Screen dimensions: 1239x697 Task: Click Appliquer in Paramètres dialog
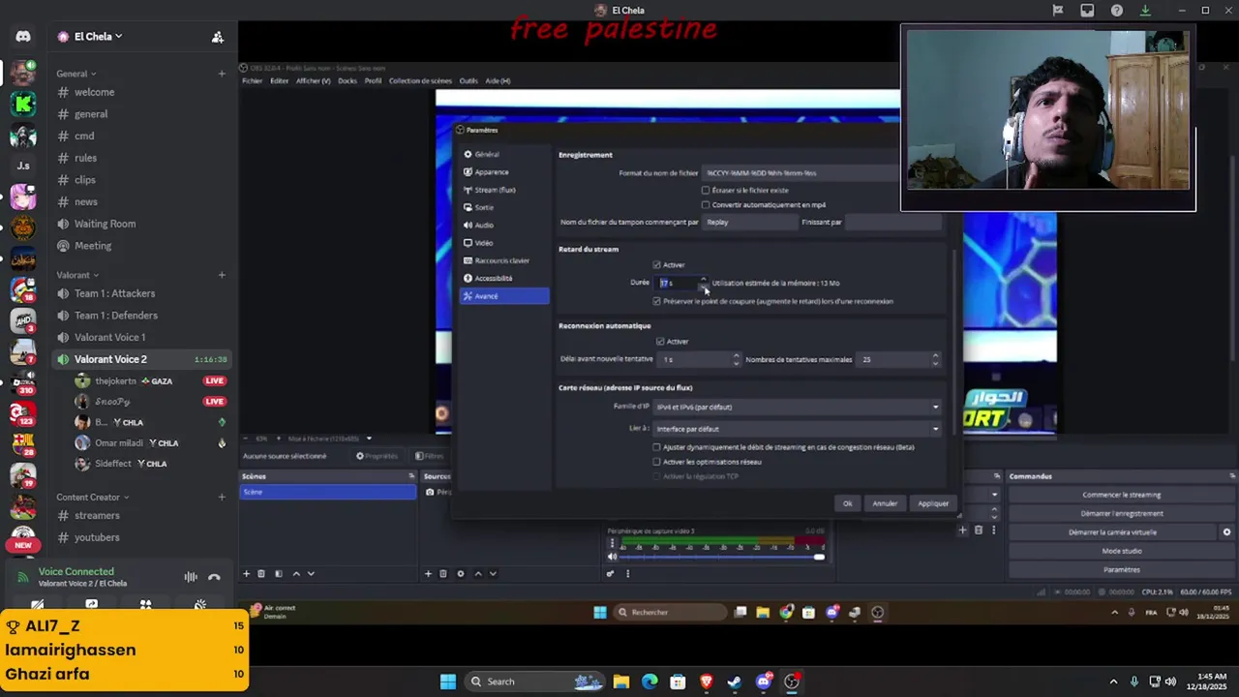[x=933, y=503]
